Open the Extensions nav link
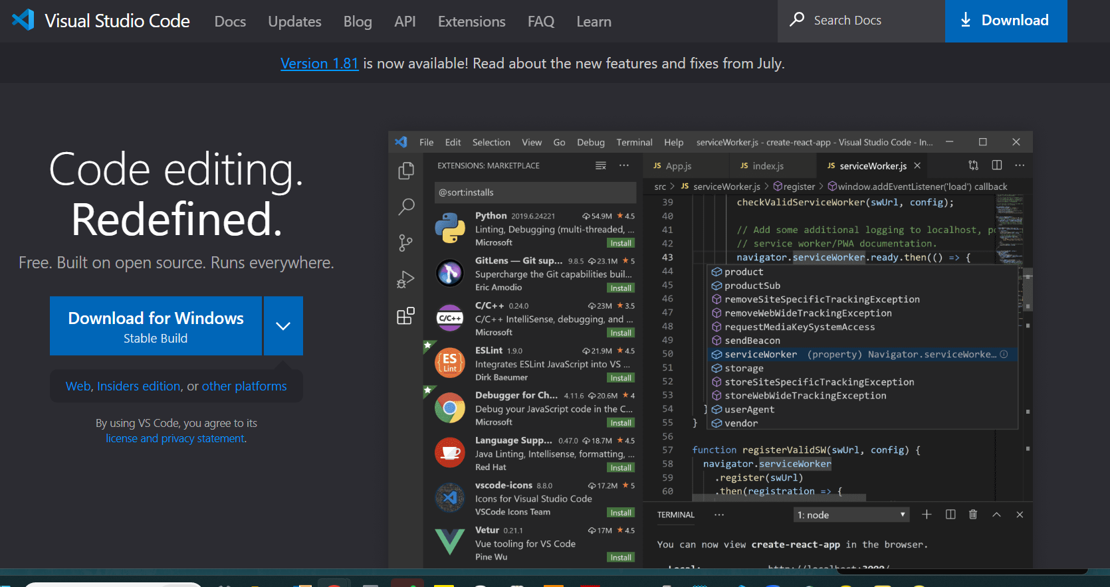 [471, 21]
